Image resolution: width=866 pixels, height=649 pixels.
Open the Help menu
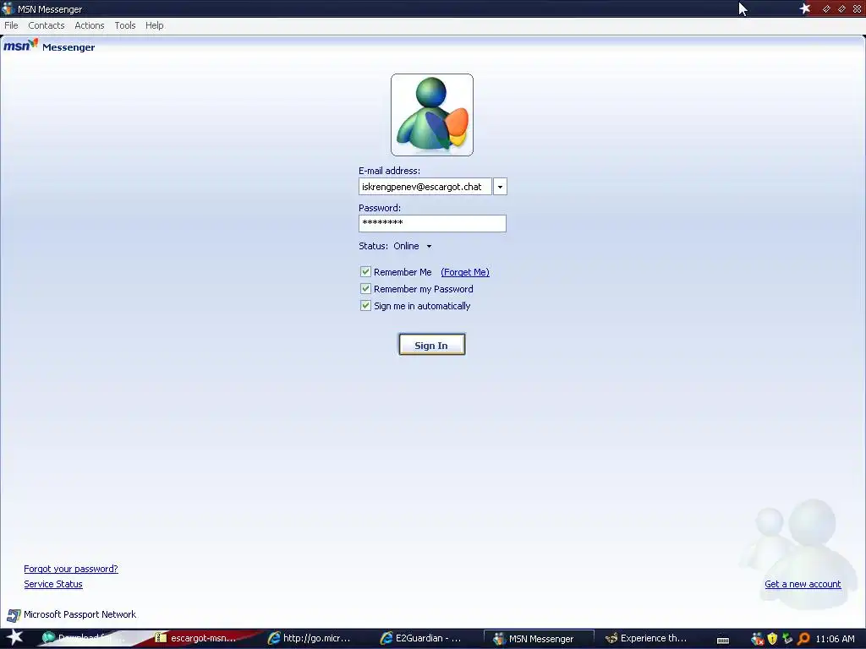[x=155, y=25]
